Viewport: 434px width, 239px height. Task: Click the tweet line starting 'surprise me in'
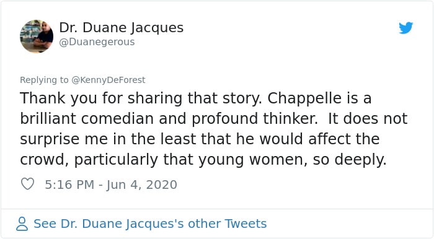[200, 139]
